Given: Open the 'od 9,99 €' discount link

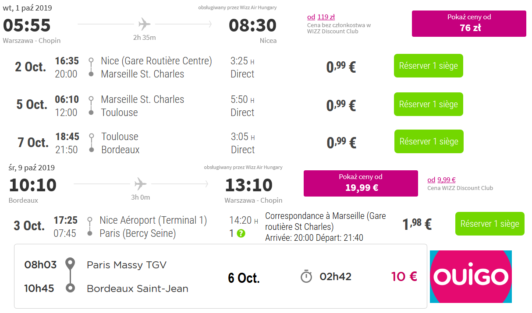Looking at the screenshot, I should (441, 179).
